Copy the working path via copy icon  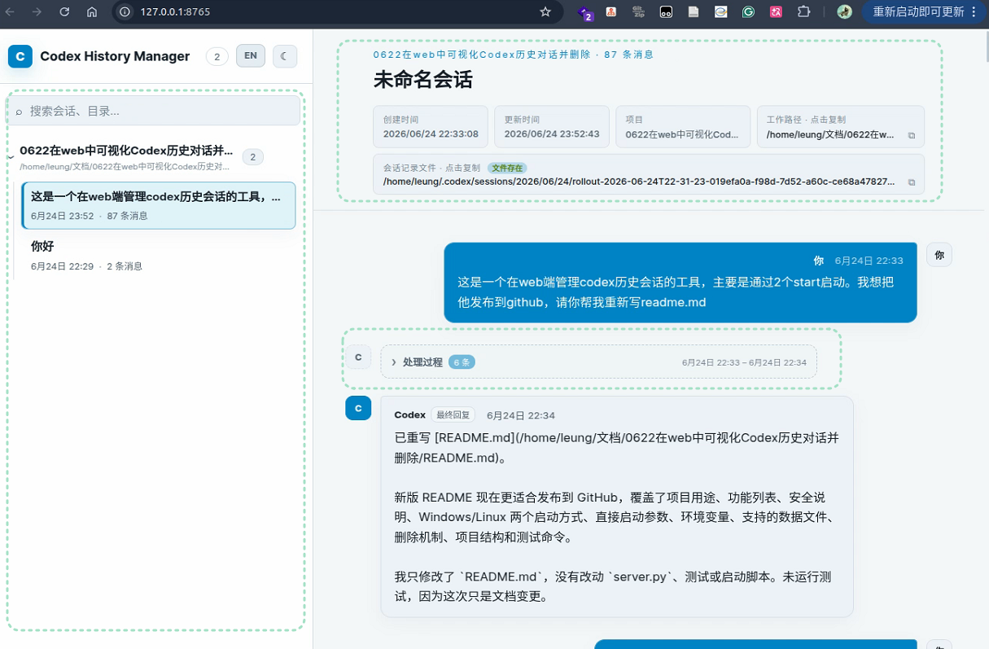point(912,135)
